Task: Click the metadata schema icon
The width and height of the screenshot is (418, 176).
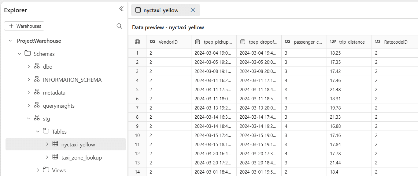Action: click(x=37, y=92)
